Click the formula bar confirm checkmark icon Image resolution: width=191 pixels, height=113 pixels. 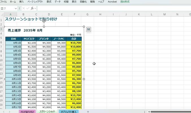[28, 8]
